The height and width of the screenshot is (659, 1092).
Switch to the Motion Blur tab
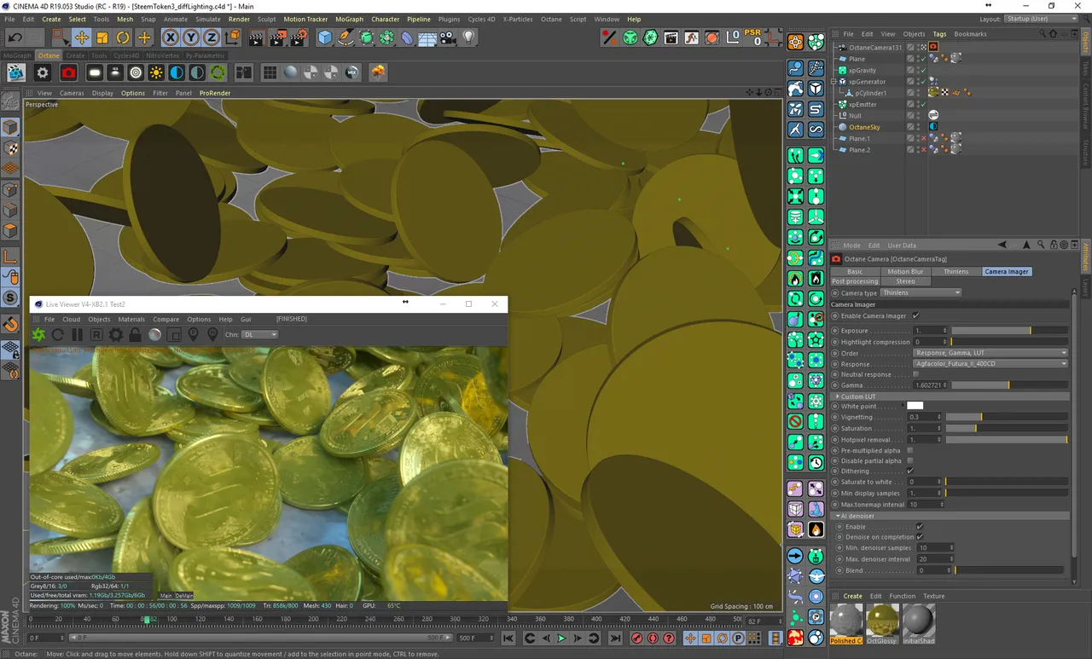click(x=905, y=271)
